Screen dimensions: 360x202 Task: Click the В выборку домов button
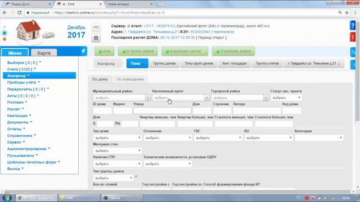pyautogui.click(x=233, y=51)
